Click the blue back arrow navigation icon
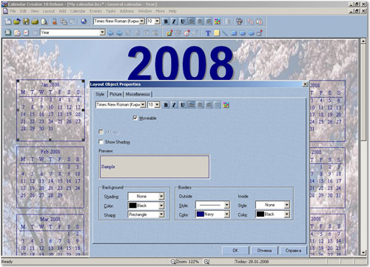370x267 pixels. coord(110,33)
